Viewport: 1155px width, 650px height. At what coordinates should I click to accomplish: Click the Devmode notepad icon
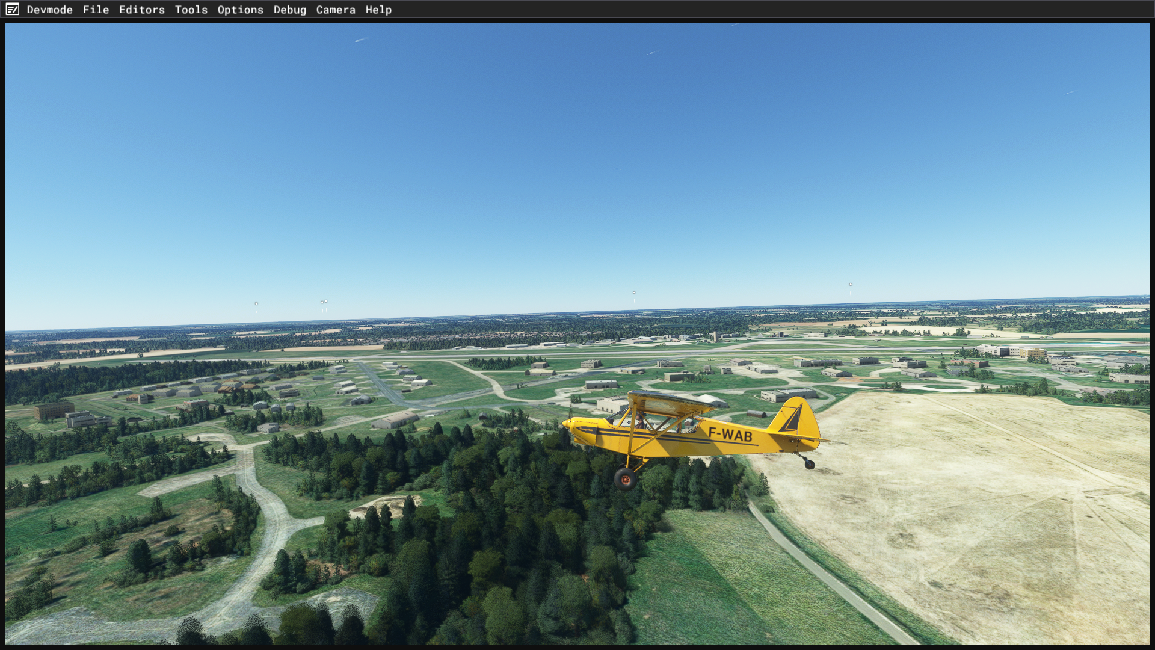[12, 10]
